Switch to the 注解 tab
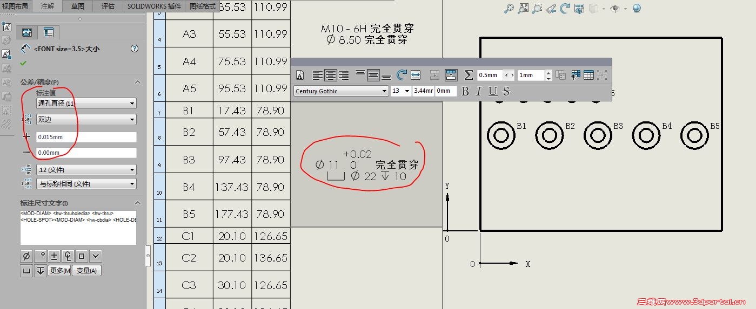Viewport: 756px width, 309px height. [x=48, y=6]
